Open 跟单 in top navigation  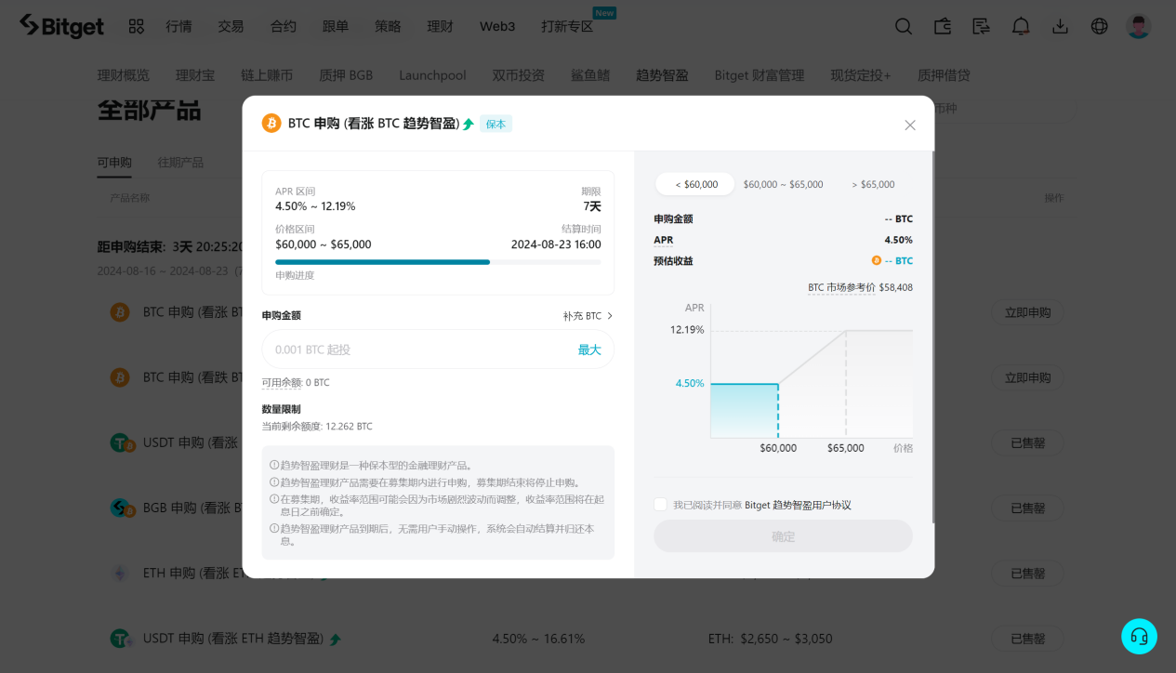[336, 26]
